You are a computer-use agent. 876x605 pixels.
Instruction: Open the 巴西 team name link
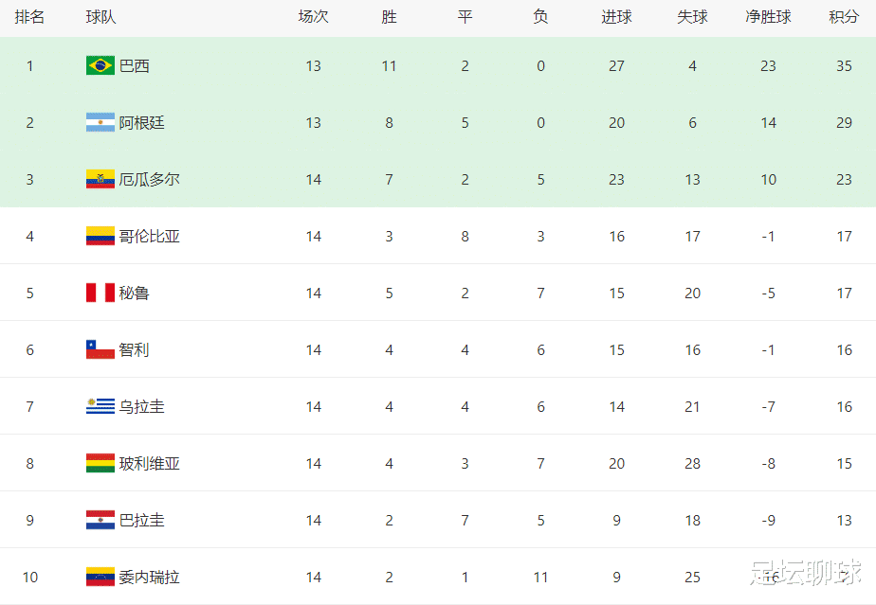(x=134, y=66)
